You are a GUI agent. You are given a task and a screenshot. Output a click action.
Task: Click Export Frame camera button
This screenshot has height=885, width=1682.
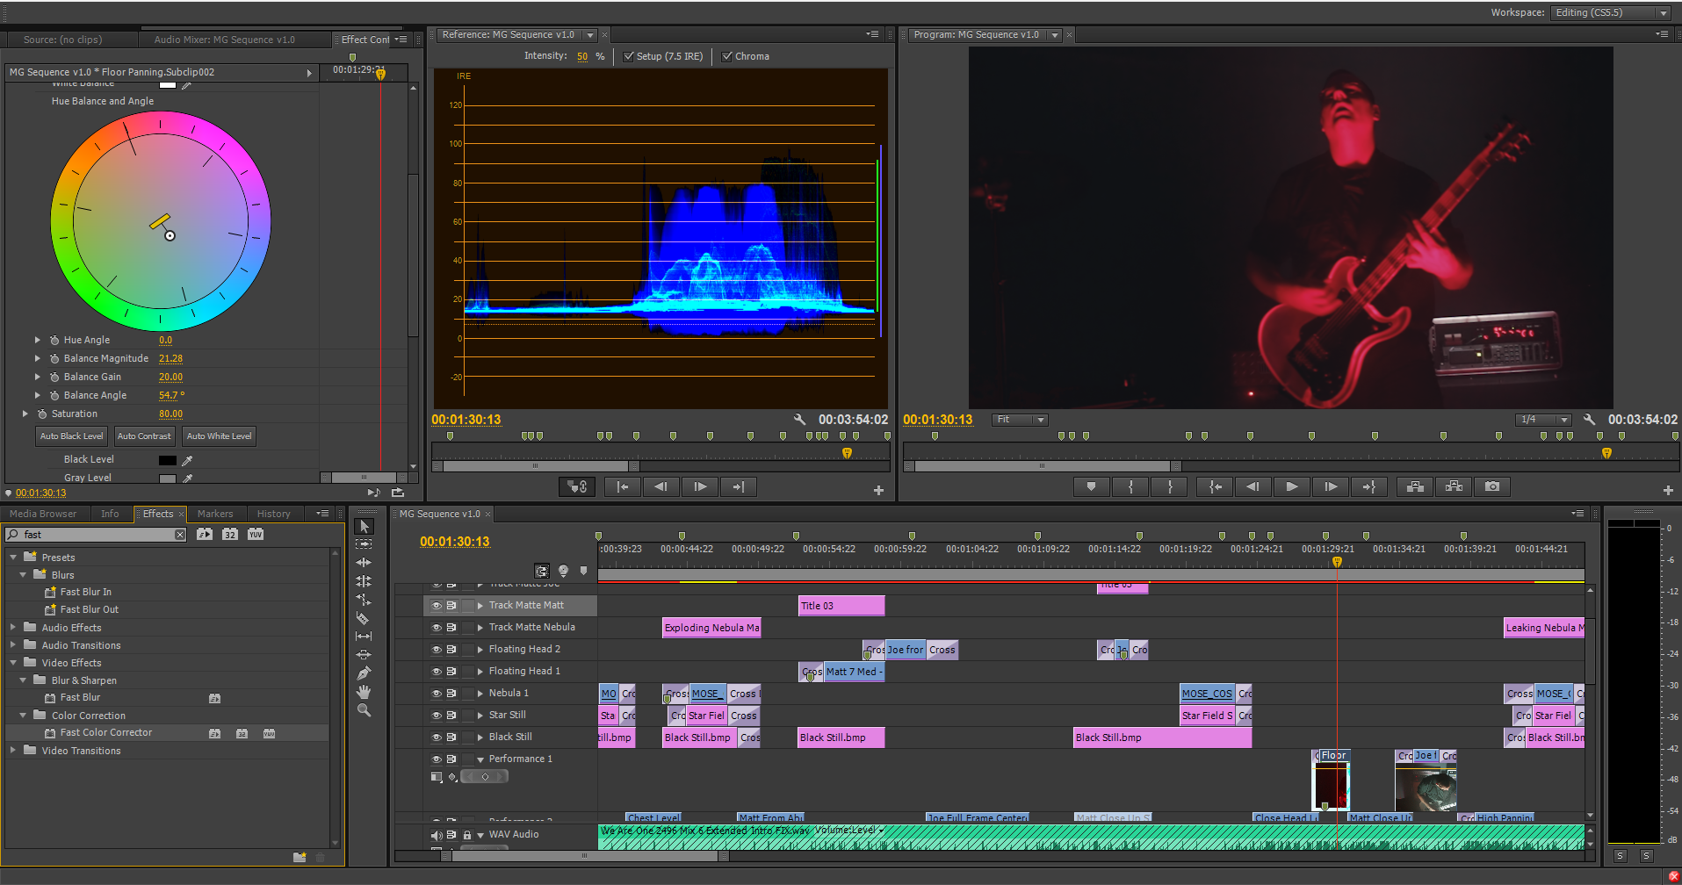coord(1492,486)
